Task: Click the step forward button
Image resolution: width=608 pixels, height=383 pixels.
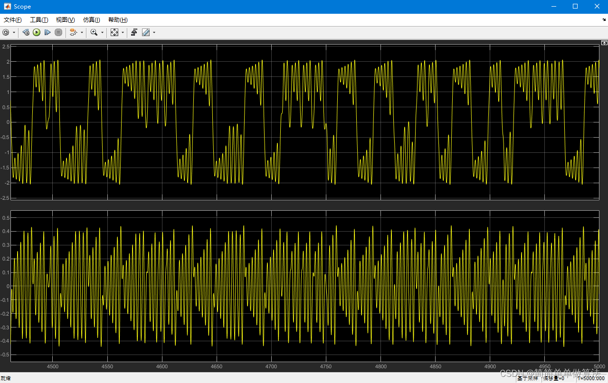Action: (x=47, y=32)
